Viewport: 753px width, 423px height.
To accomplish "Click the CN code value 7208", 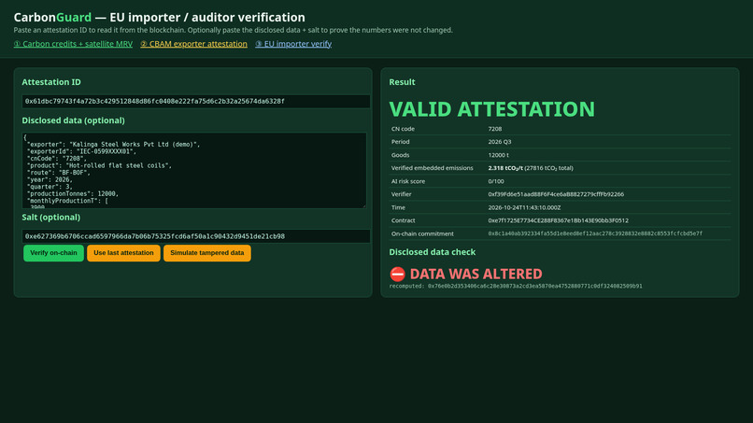I will 494,129.
